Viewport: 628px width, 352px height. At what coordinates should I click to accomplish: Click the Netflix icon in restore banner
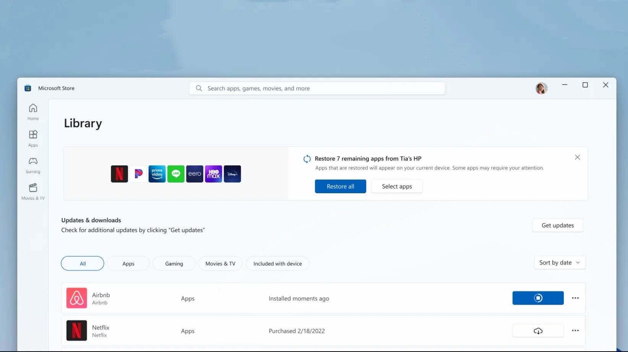(119, 174)
